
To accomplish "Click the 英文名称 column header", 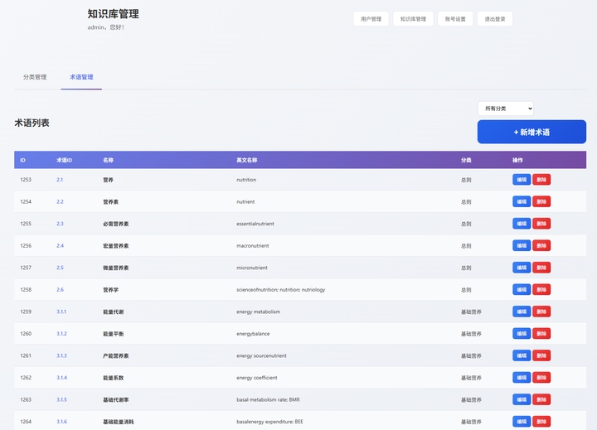I will click(x=247, y=160).
